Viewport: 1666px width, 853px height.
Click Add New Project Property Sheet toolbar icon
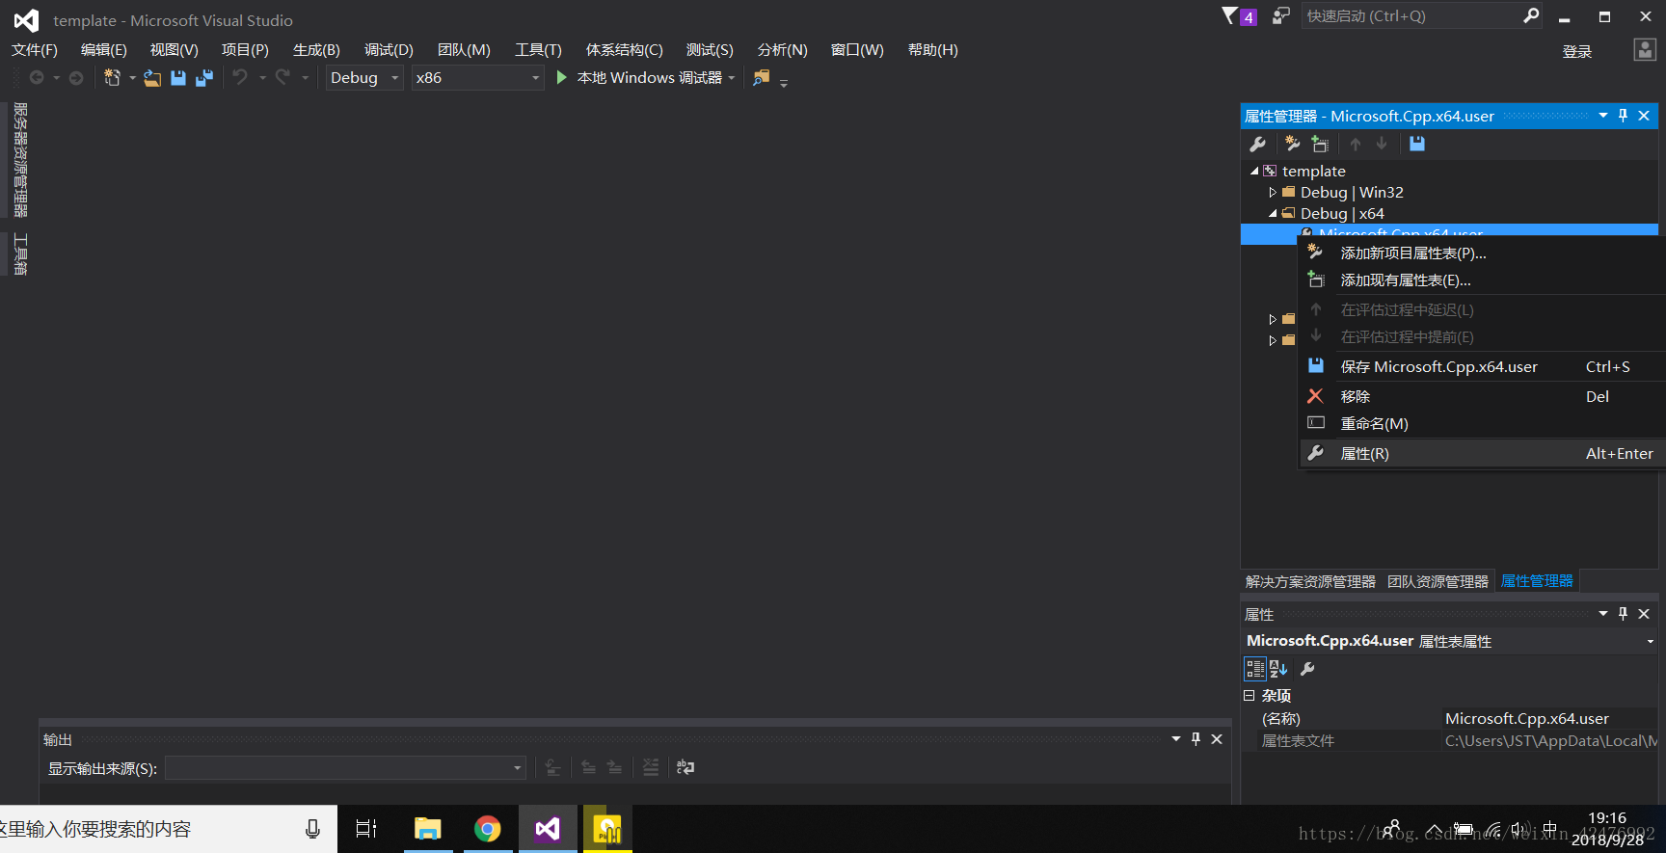[1293, 144]
